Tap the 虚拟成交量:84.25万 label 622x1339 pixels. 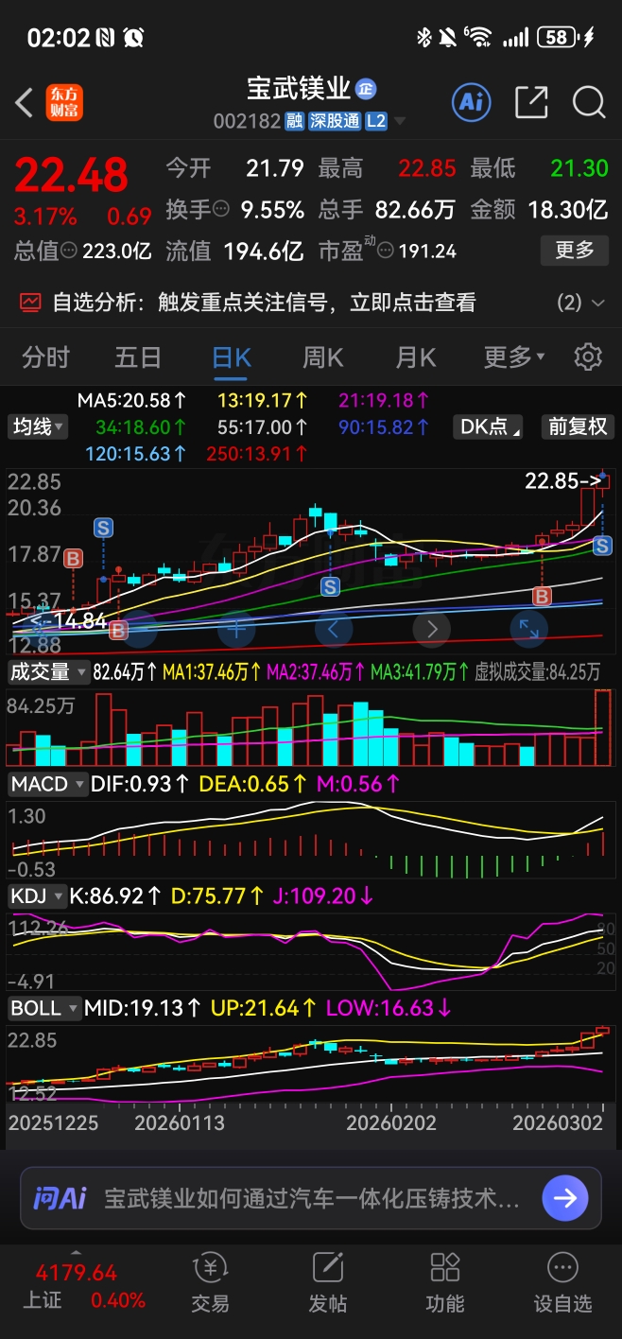[x=537, y=672]
